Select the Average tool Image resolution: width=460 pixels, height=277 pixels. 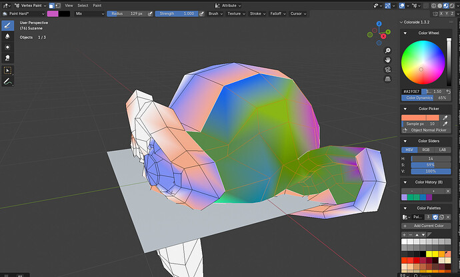[7, 47]
